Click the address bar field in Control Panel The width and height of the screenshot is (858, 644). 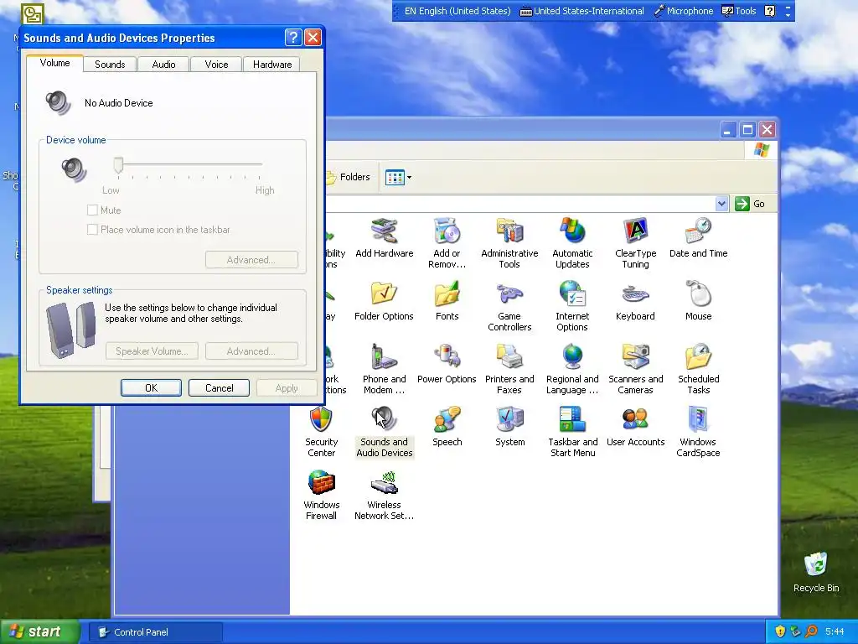[x=519, y=204]
